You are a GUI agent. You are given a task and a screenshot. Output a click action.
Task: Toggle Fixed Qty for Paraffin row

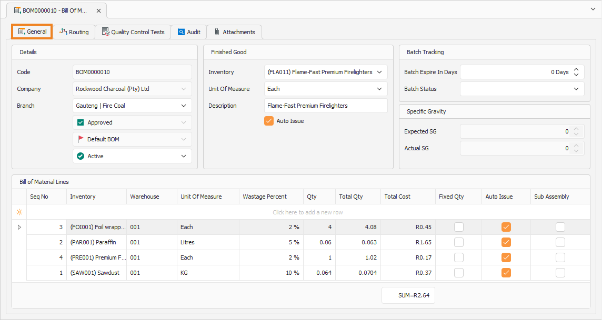(459, 242)
